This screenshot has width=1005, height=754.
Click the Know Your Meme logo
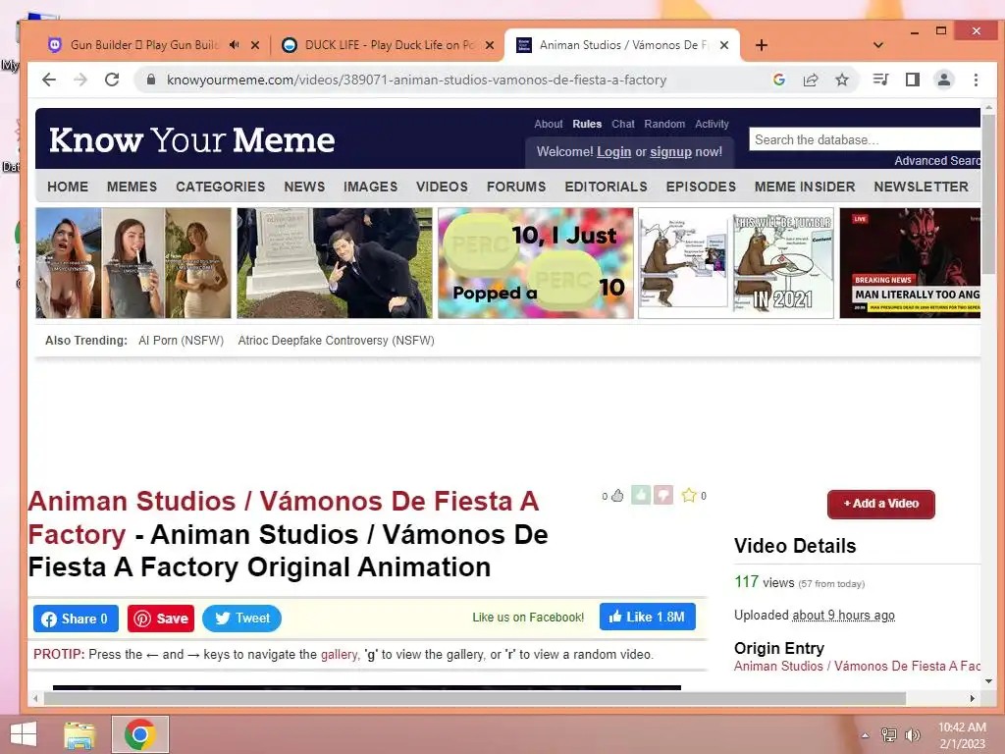(x=191, y=139)
